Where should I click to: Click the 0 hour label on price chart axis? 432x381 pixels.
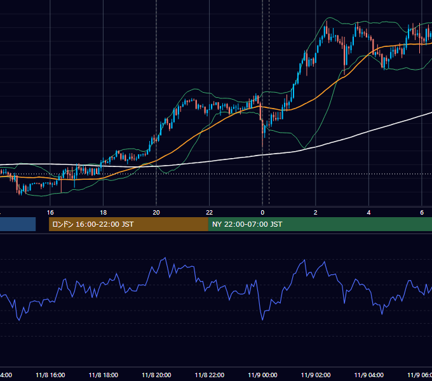pos(262,213)
